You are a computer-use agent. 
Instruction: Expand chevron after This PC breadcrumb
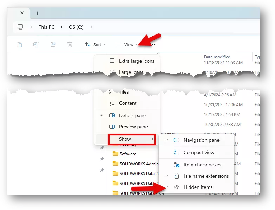(61, 27)
